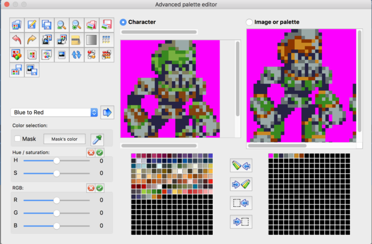Click the red-orange ball swap icon

91,55
